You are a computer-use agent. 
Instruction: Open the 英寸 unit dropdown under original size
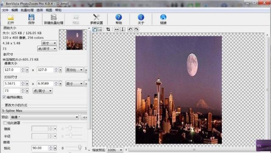click(x=49, y=43)
